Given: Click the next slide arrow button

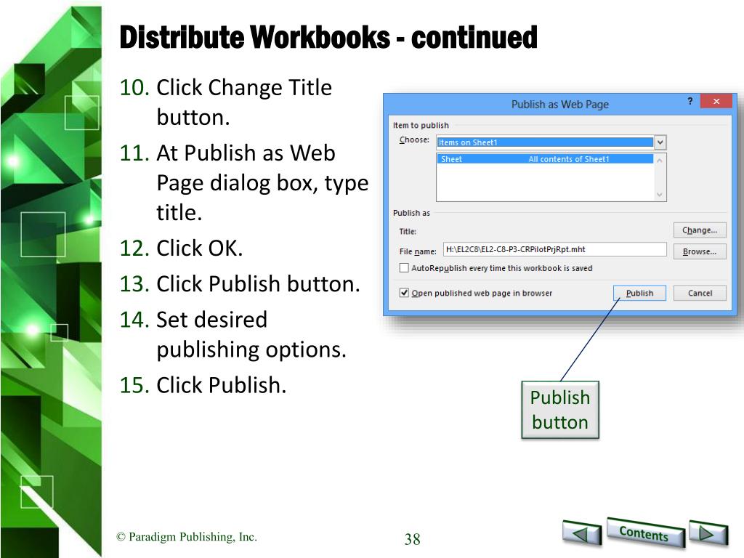Looking at the screenshot, I should pyautogui.click(x=708, y=533).
